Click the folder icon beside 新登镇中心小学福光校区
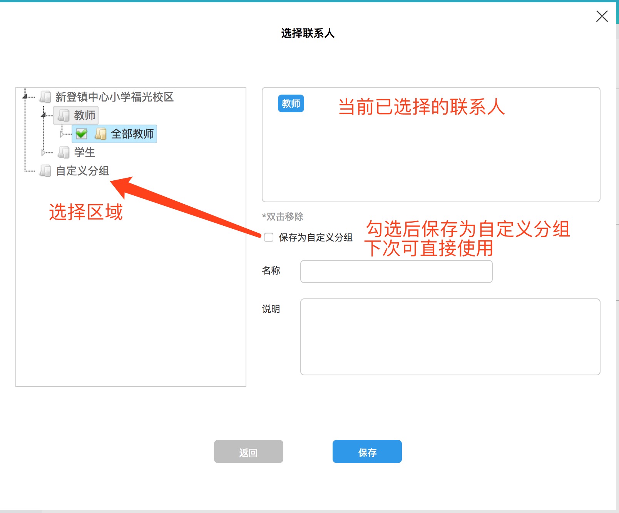The width and height of the screenshot is (619, 513). click(45, 97)
